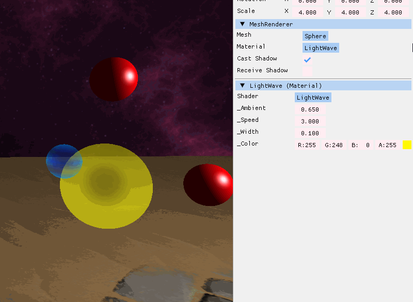
Task: Click the Receive Shadow label
Action: (x=262, y=70)
